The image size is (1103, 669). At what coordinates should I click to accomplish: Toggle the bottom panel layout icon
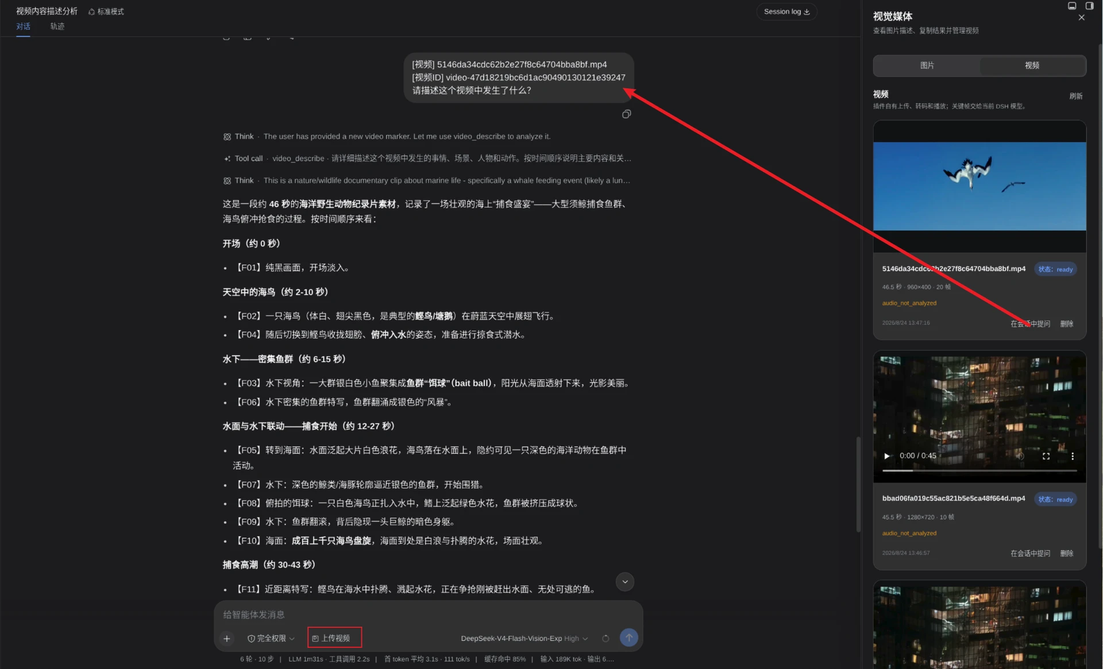pos(1072,6)
